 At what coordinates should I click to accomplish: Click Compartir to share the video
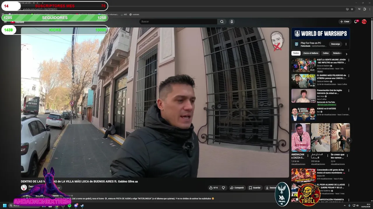point(237,188)
